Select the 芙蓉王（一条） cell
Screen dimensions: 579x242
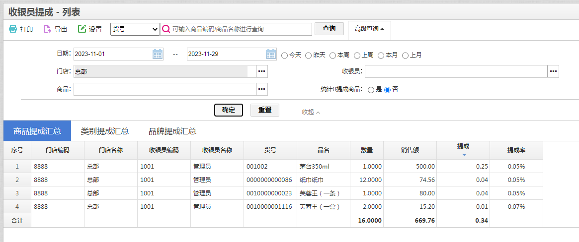(x=324, y=193)
